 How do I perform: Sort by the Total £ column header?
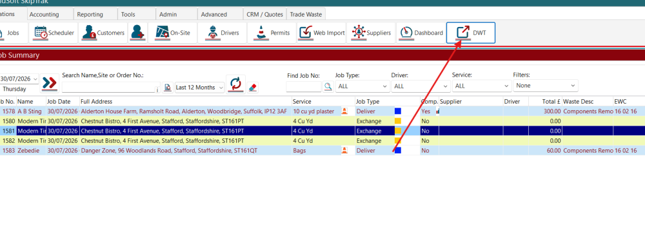point(546,102)
